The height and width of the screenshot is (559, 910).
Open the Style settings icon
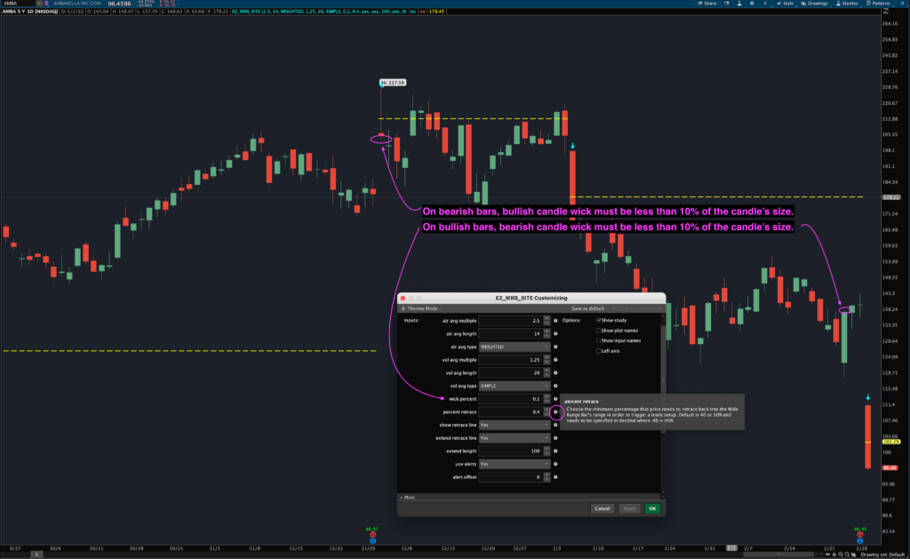point(787,4)
